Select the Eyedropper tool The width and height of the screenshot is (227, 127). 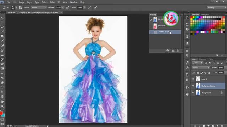pyautogui.click(x=2, y=41)
